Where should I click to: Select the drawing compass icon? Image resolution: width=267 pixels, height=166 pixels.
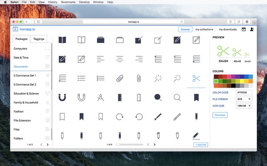101,97
